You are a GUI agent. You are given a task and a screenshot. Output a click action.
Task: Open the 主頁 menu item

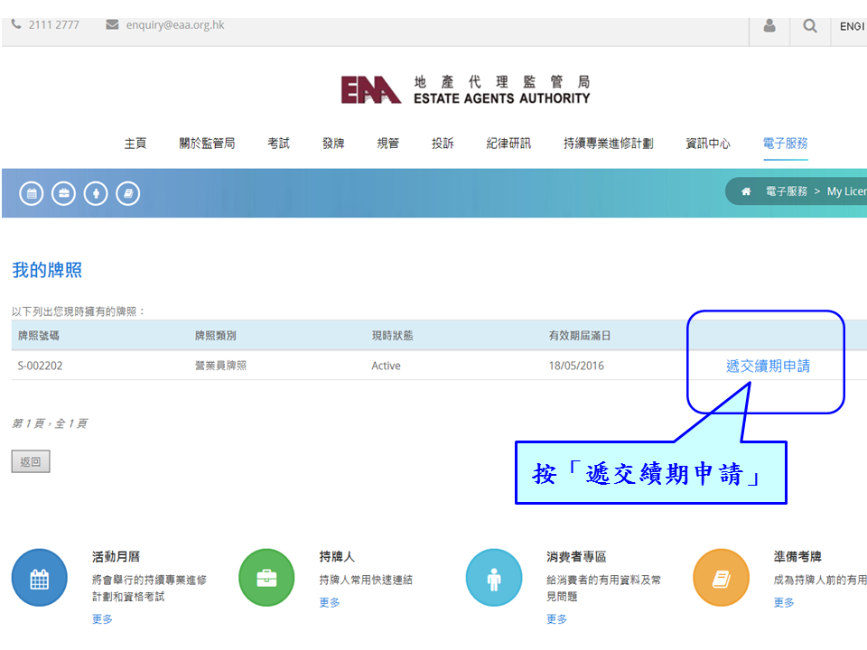[135, 144]
